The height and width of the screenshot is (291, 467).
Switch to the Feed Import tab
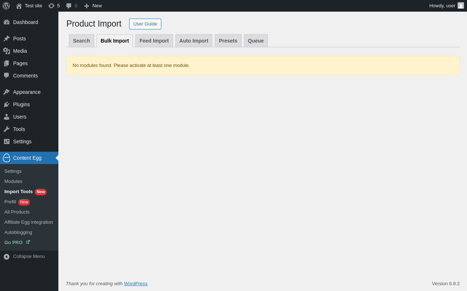(154, 41)
